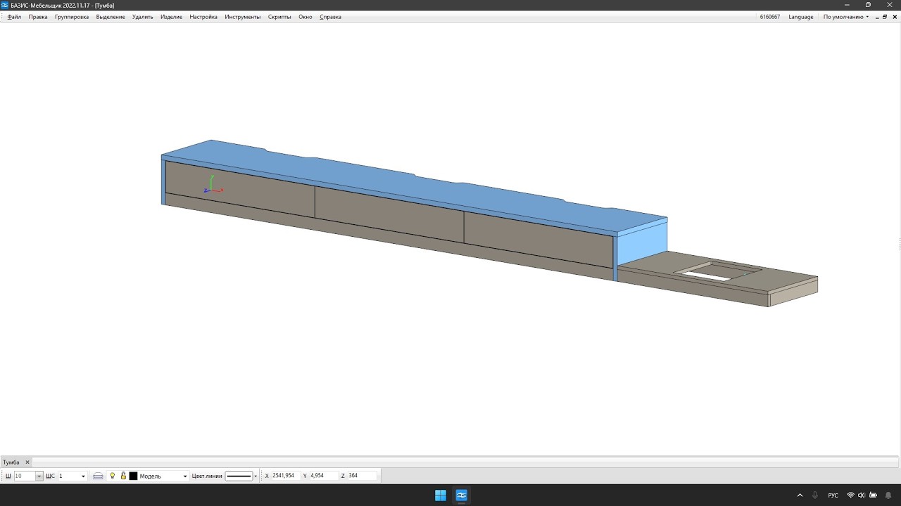Open the Файл menu
This screenshot has width=901, height=506.
point(14,17)
